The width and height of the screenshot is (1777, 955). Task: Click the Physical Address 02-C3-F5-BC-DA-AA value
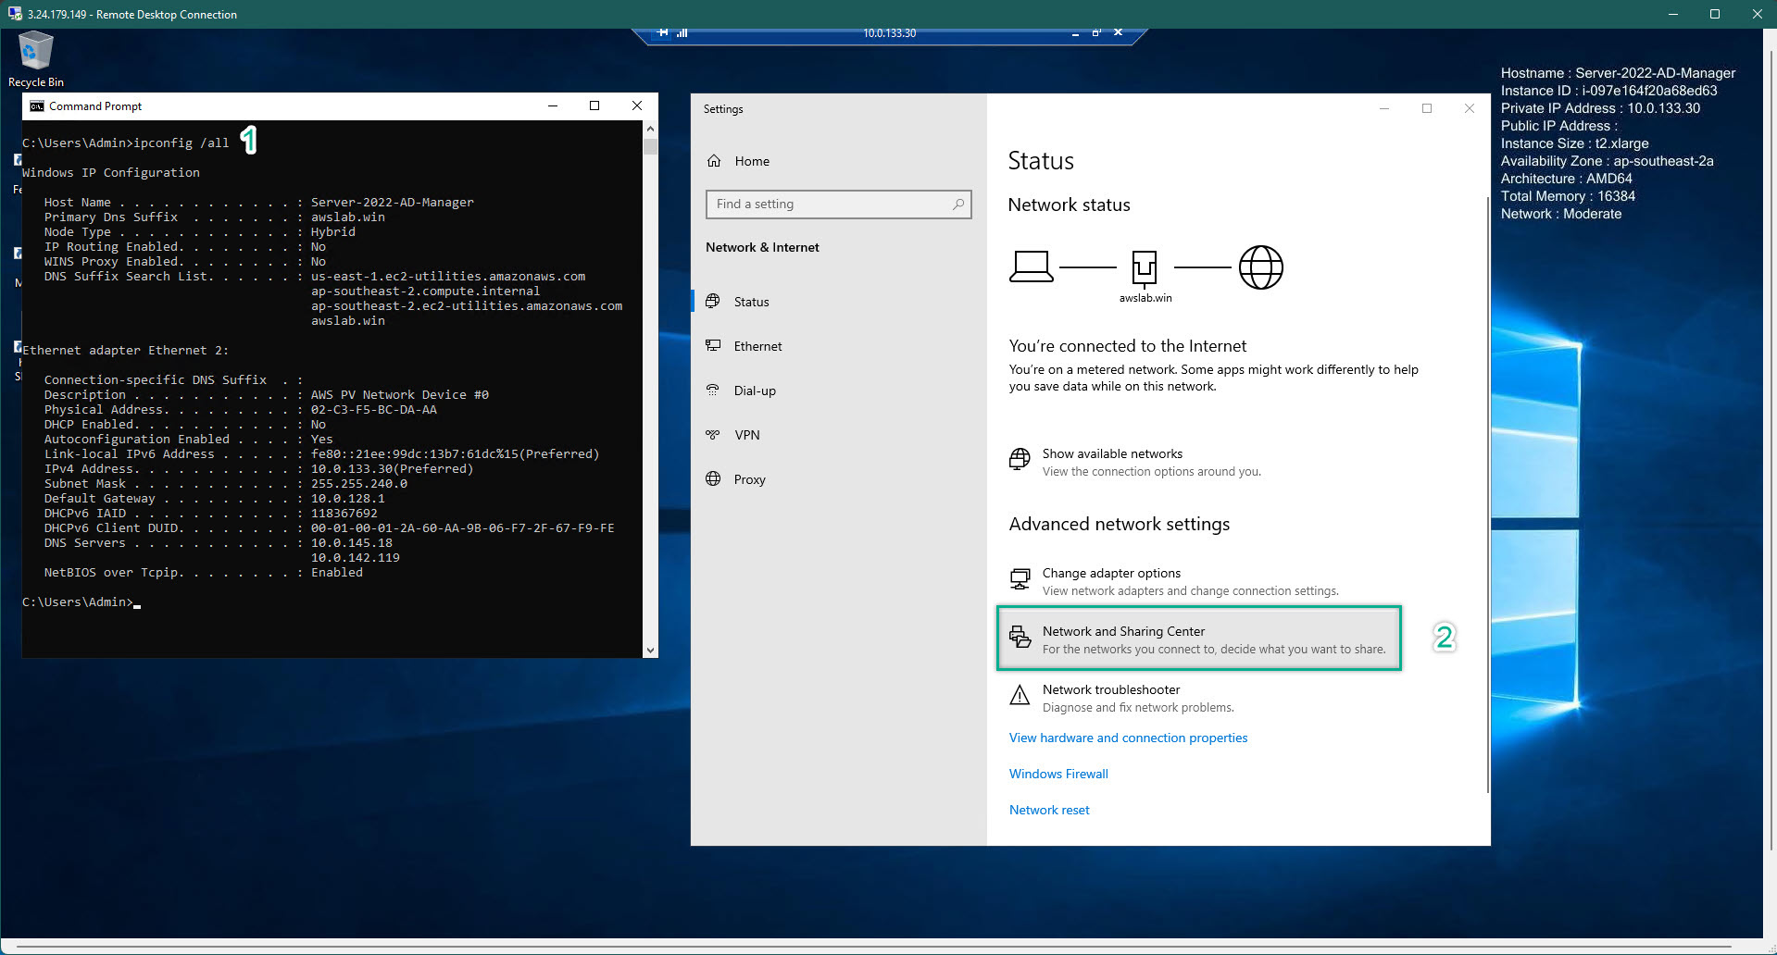pyautogui.click(x=373, y=410)
